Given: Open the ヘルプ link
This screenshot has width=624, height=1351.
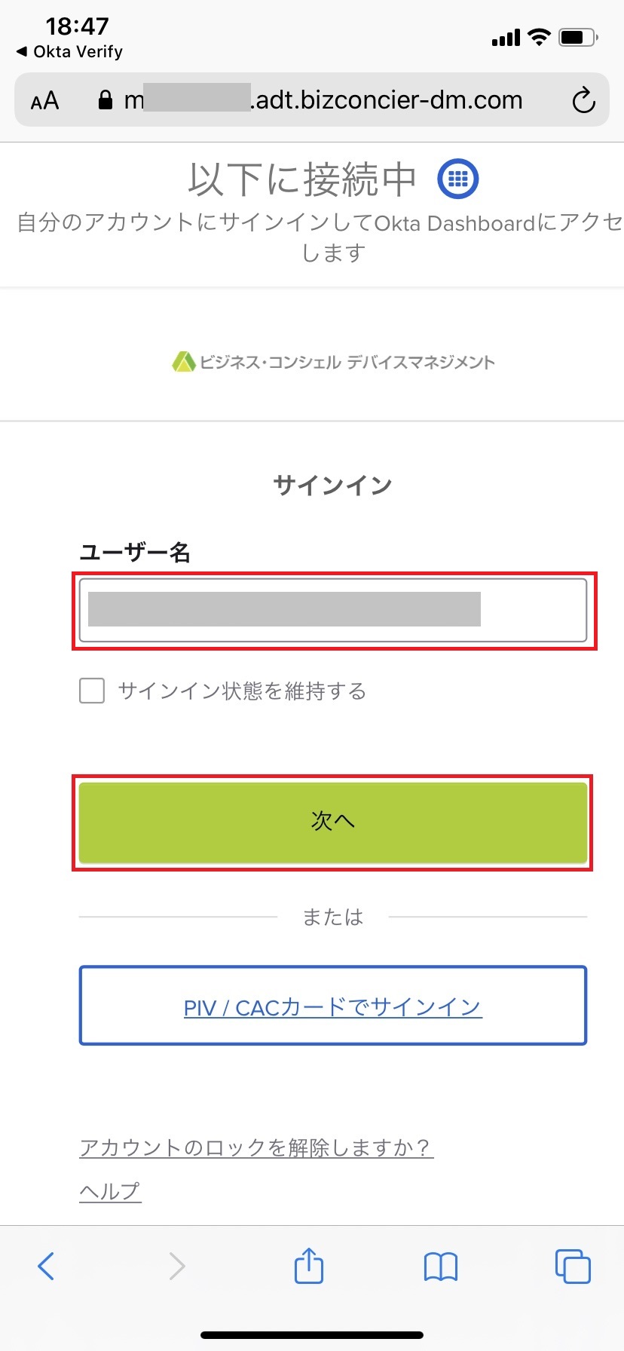Looking at the screenshot, I should tap(110, 1191).
